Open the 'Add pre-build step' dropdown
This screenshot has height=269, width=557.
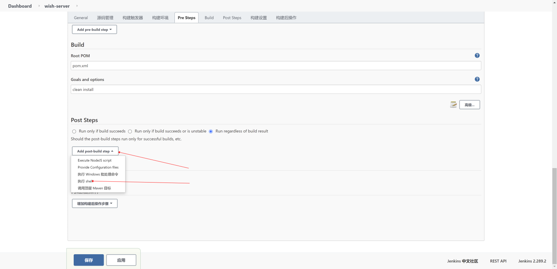94,30
